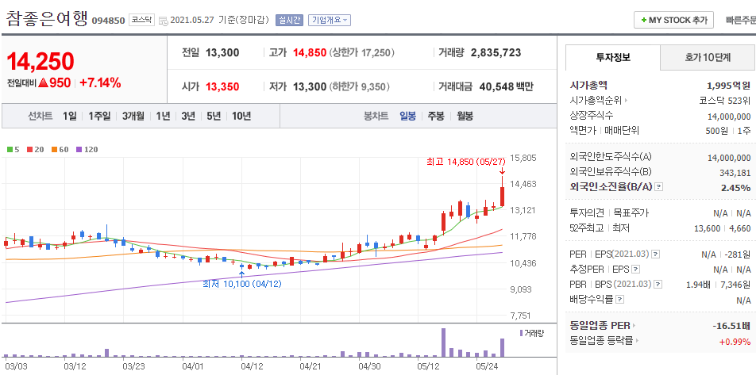This screenshot has width=756, height=375.
Task: Click the tallest volume bar near 05/12
Action: pos(443,342)
